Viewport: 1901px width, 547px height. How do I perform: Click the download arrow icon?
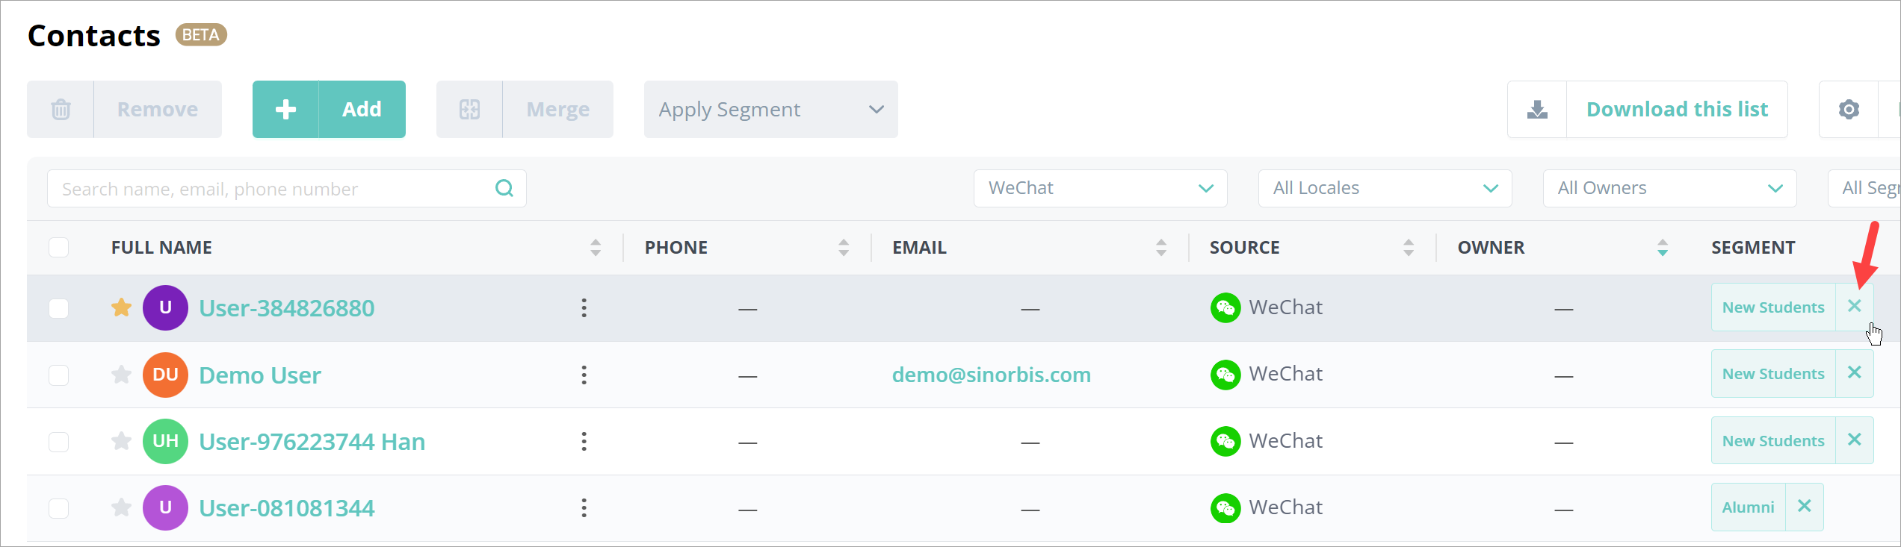[1537, 110]
